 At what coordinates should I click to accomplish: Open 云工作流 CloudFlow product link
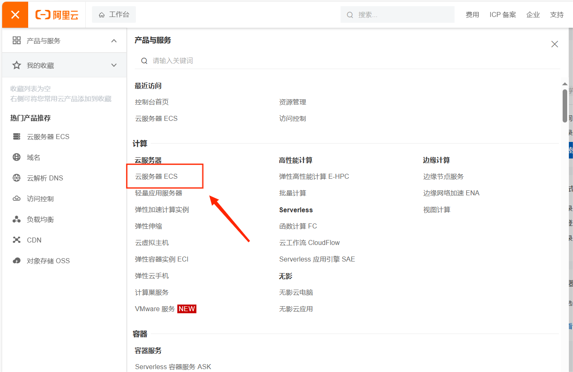tap(309, 242)
